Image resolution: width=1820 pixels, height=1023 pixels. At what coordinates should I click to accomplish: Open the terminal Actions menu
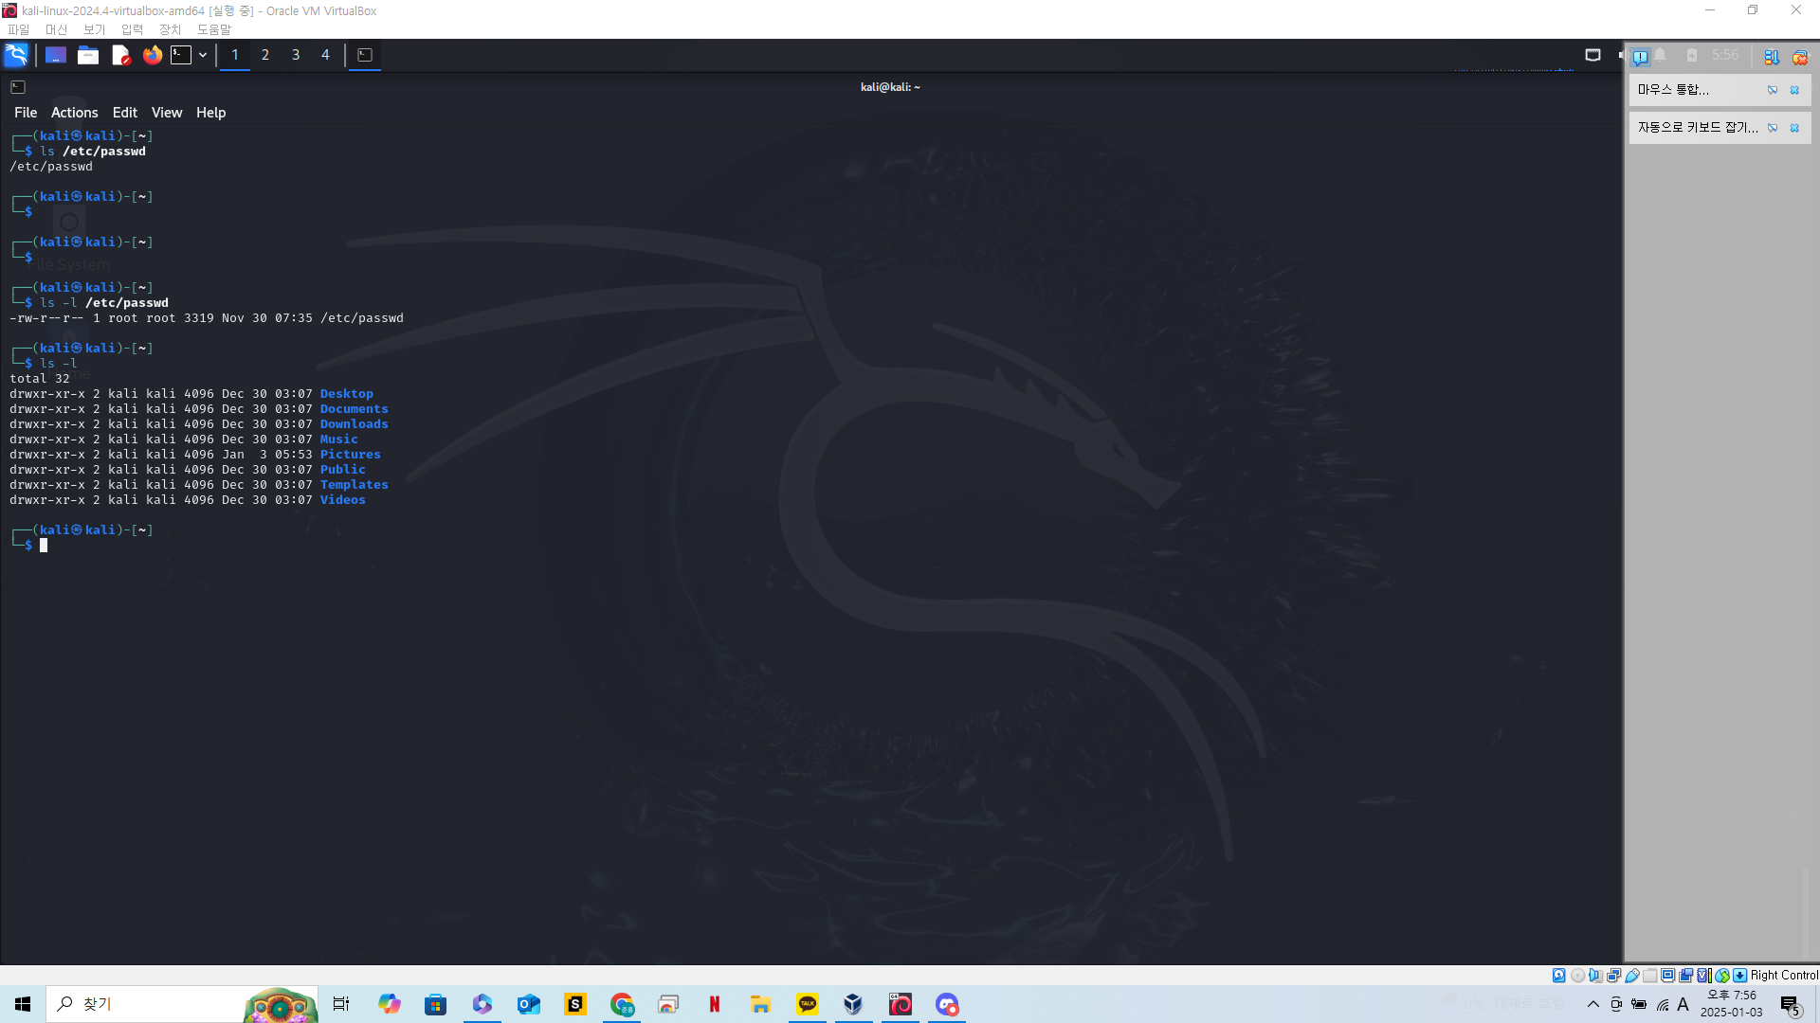point(74,112)
